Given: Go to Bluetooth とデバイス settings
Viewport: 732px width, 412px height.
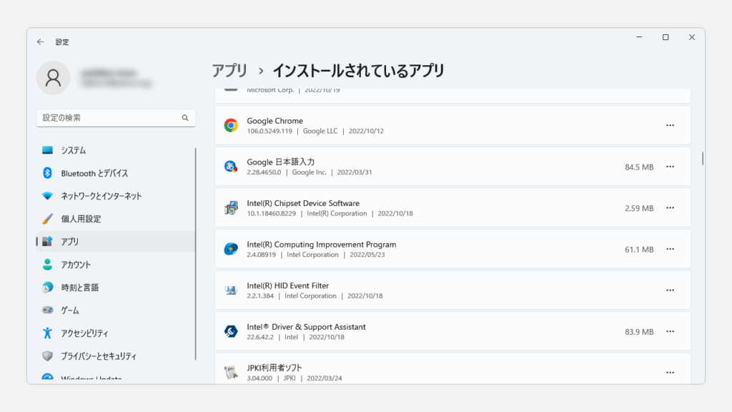Looking at the screenshot, I should 94,173.
